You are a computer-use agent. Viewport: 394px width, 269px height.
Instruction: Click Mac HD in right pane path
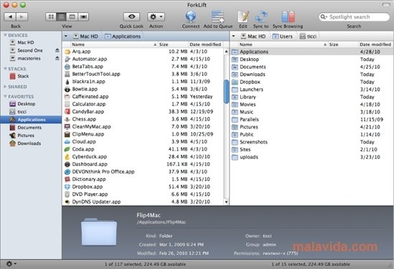(x=253, y=37)
